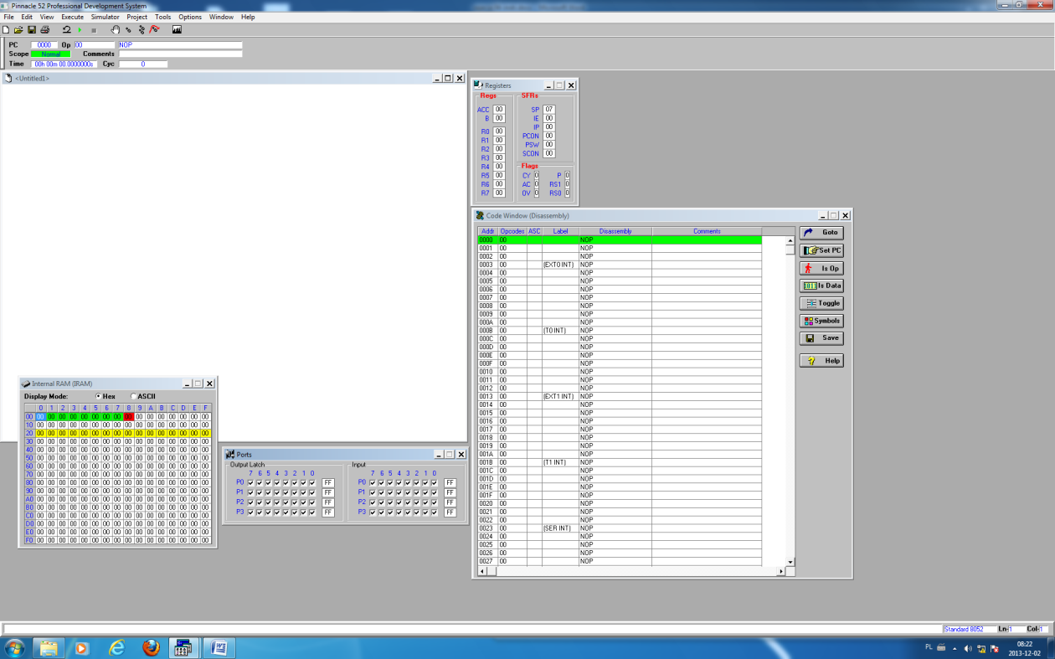Click the R7 register value box
This screenshot has width=1055, height=659.
point(499,193)
